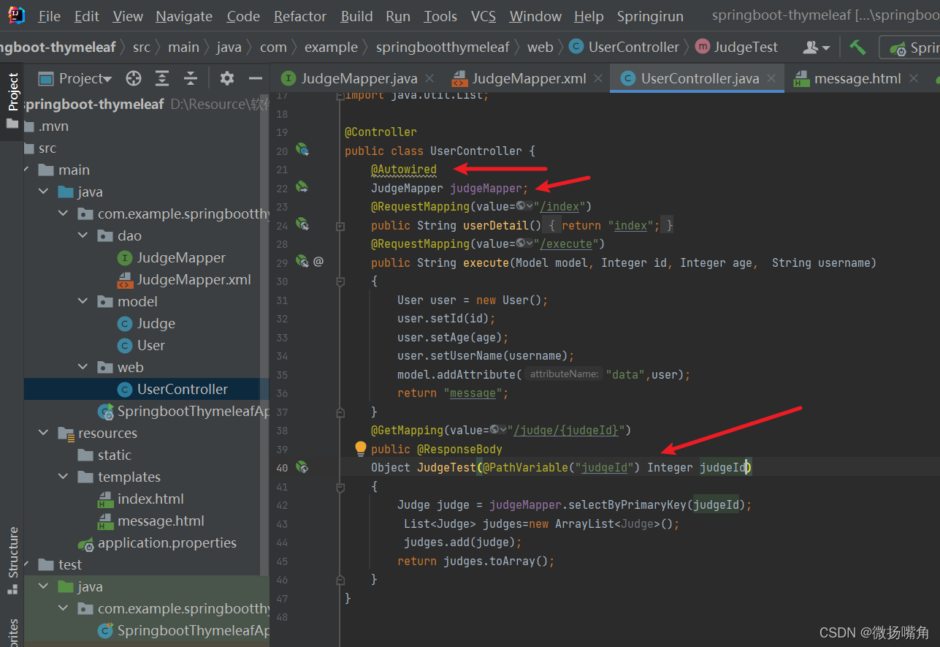Click the gutter bean icon on line 20
The width and height of the screenshot is (940, 647).
[x=302, y=150]
